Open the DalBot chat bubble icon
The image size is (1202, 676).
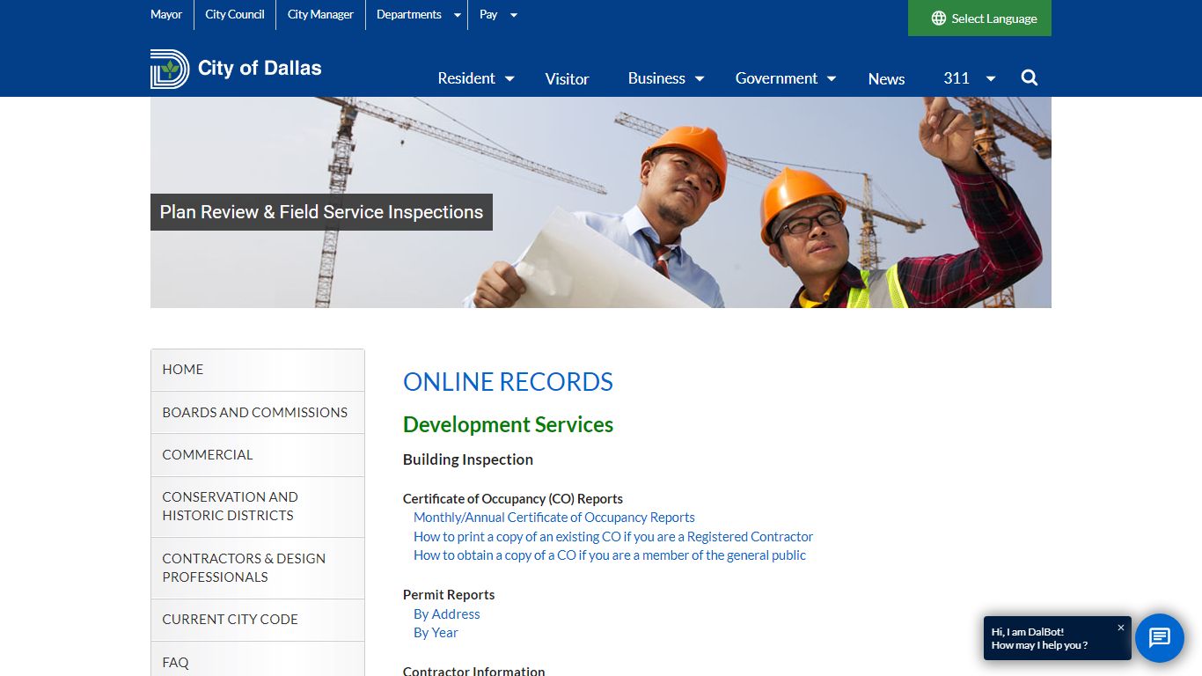[1160, 638]
